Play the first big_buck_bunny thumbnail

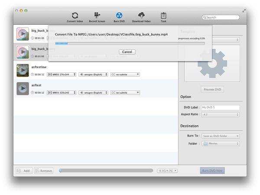click(23, 34)
